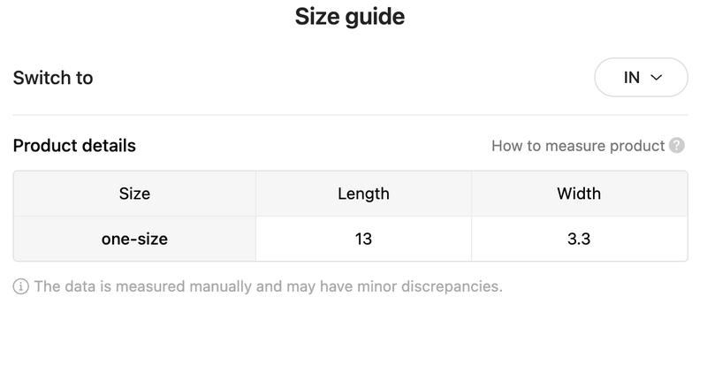The height and width of the screenshot is (381, 707).
Task: Click the one-size row label
Action: [134, 239]
